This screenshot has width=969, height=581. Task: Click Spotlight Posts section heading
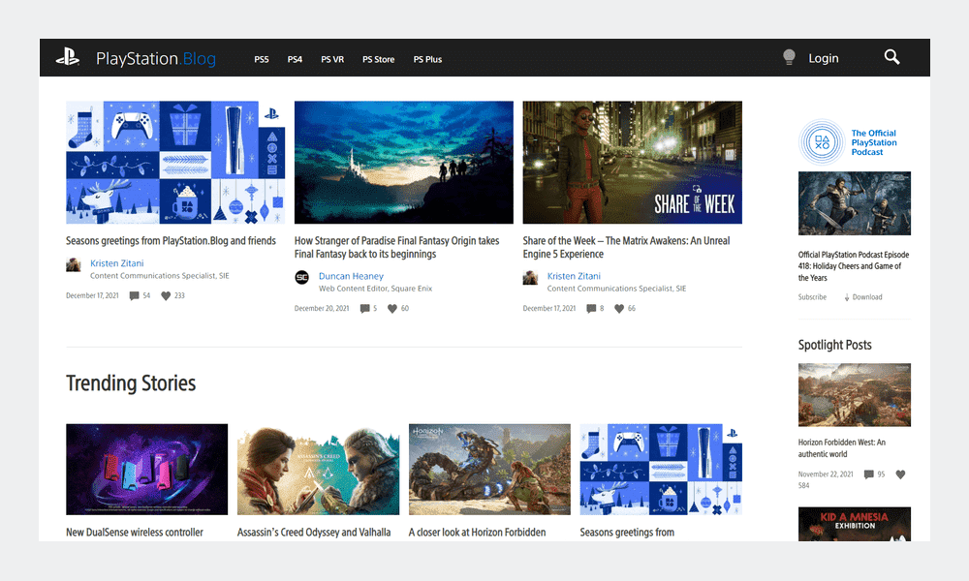(x=835, y=345)
